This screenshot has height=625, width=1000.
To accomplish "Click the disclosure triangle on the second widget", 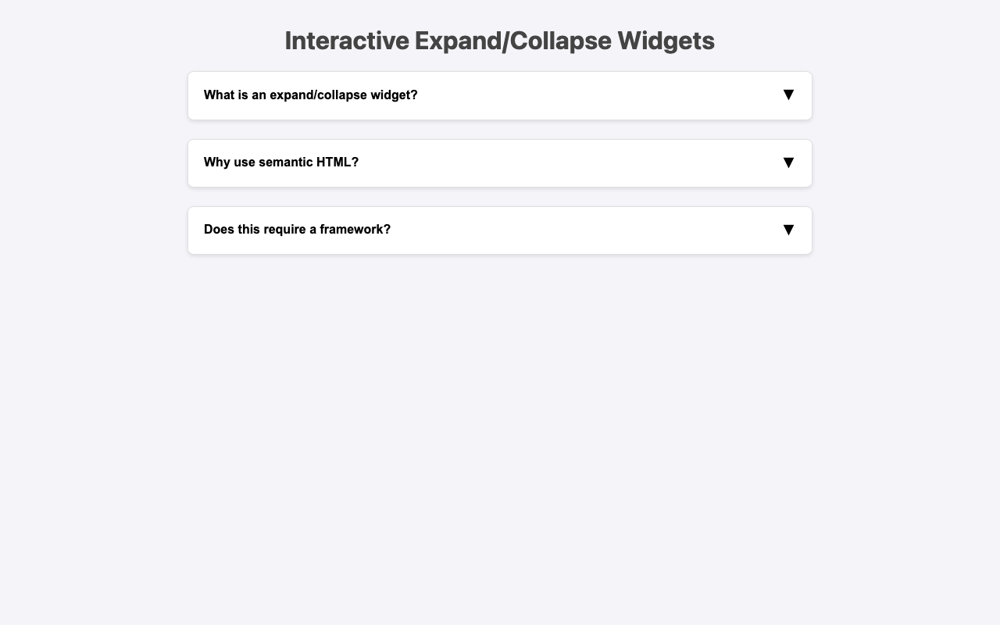I will point(789,162).
